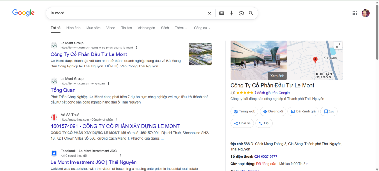This screenshot has height=171, width=379.
Task: Click inside the Google search field
Action: click(x=126, y=13)
